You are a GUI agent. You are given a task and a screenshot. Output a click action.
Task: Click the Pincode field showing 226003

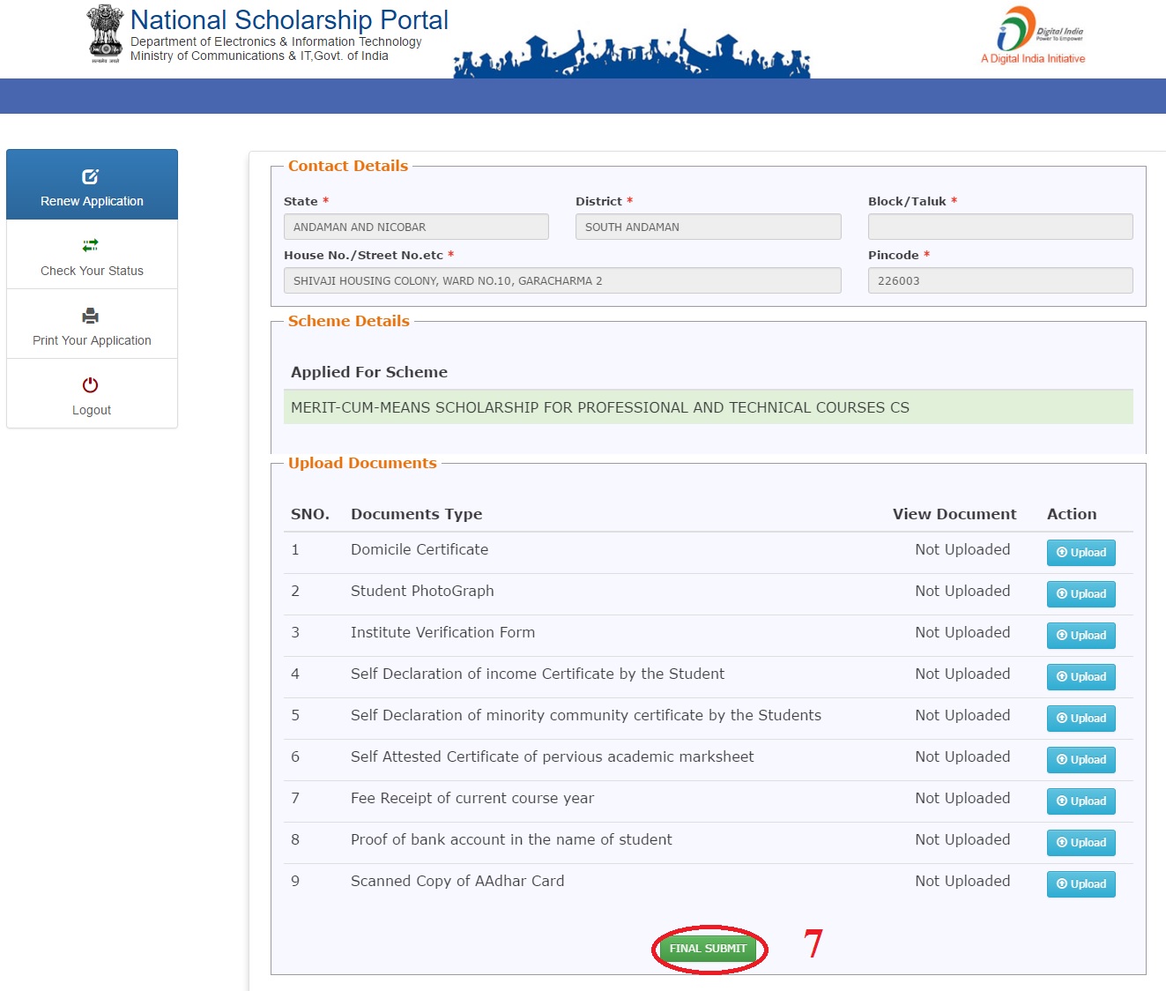pyautogui.click(x=1000, y=280)
